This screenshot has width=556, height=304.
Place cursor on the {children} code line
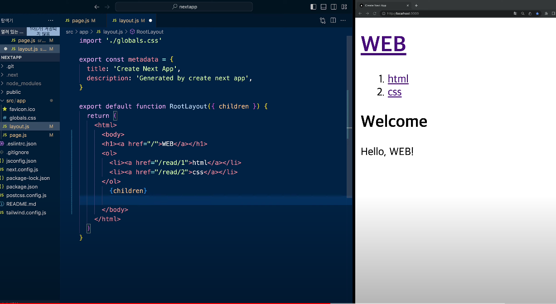click(x=128, y=191)
